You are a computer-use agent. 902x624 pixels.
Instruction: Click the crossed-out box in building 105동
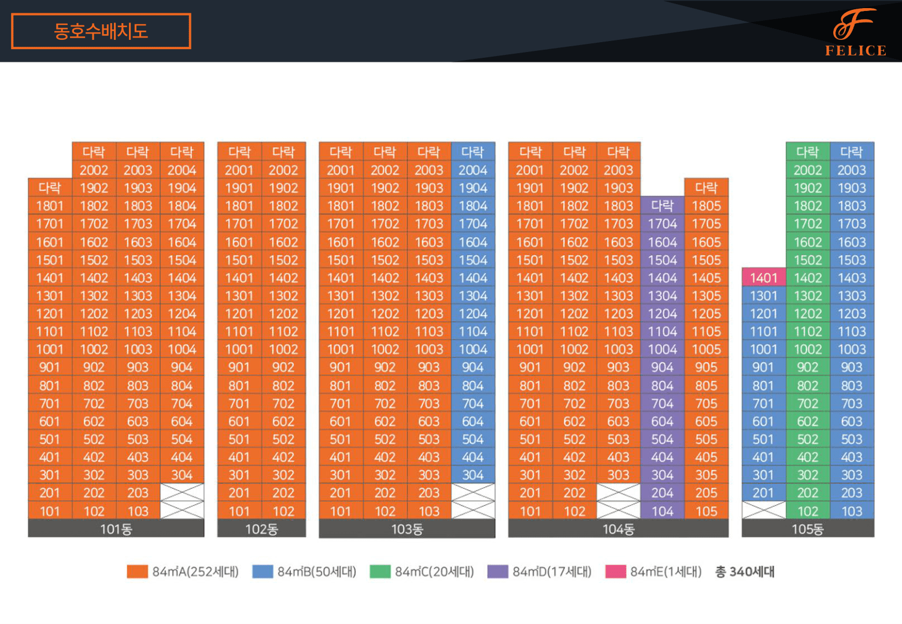coord(763,511)
